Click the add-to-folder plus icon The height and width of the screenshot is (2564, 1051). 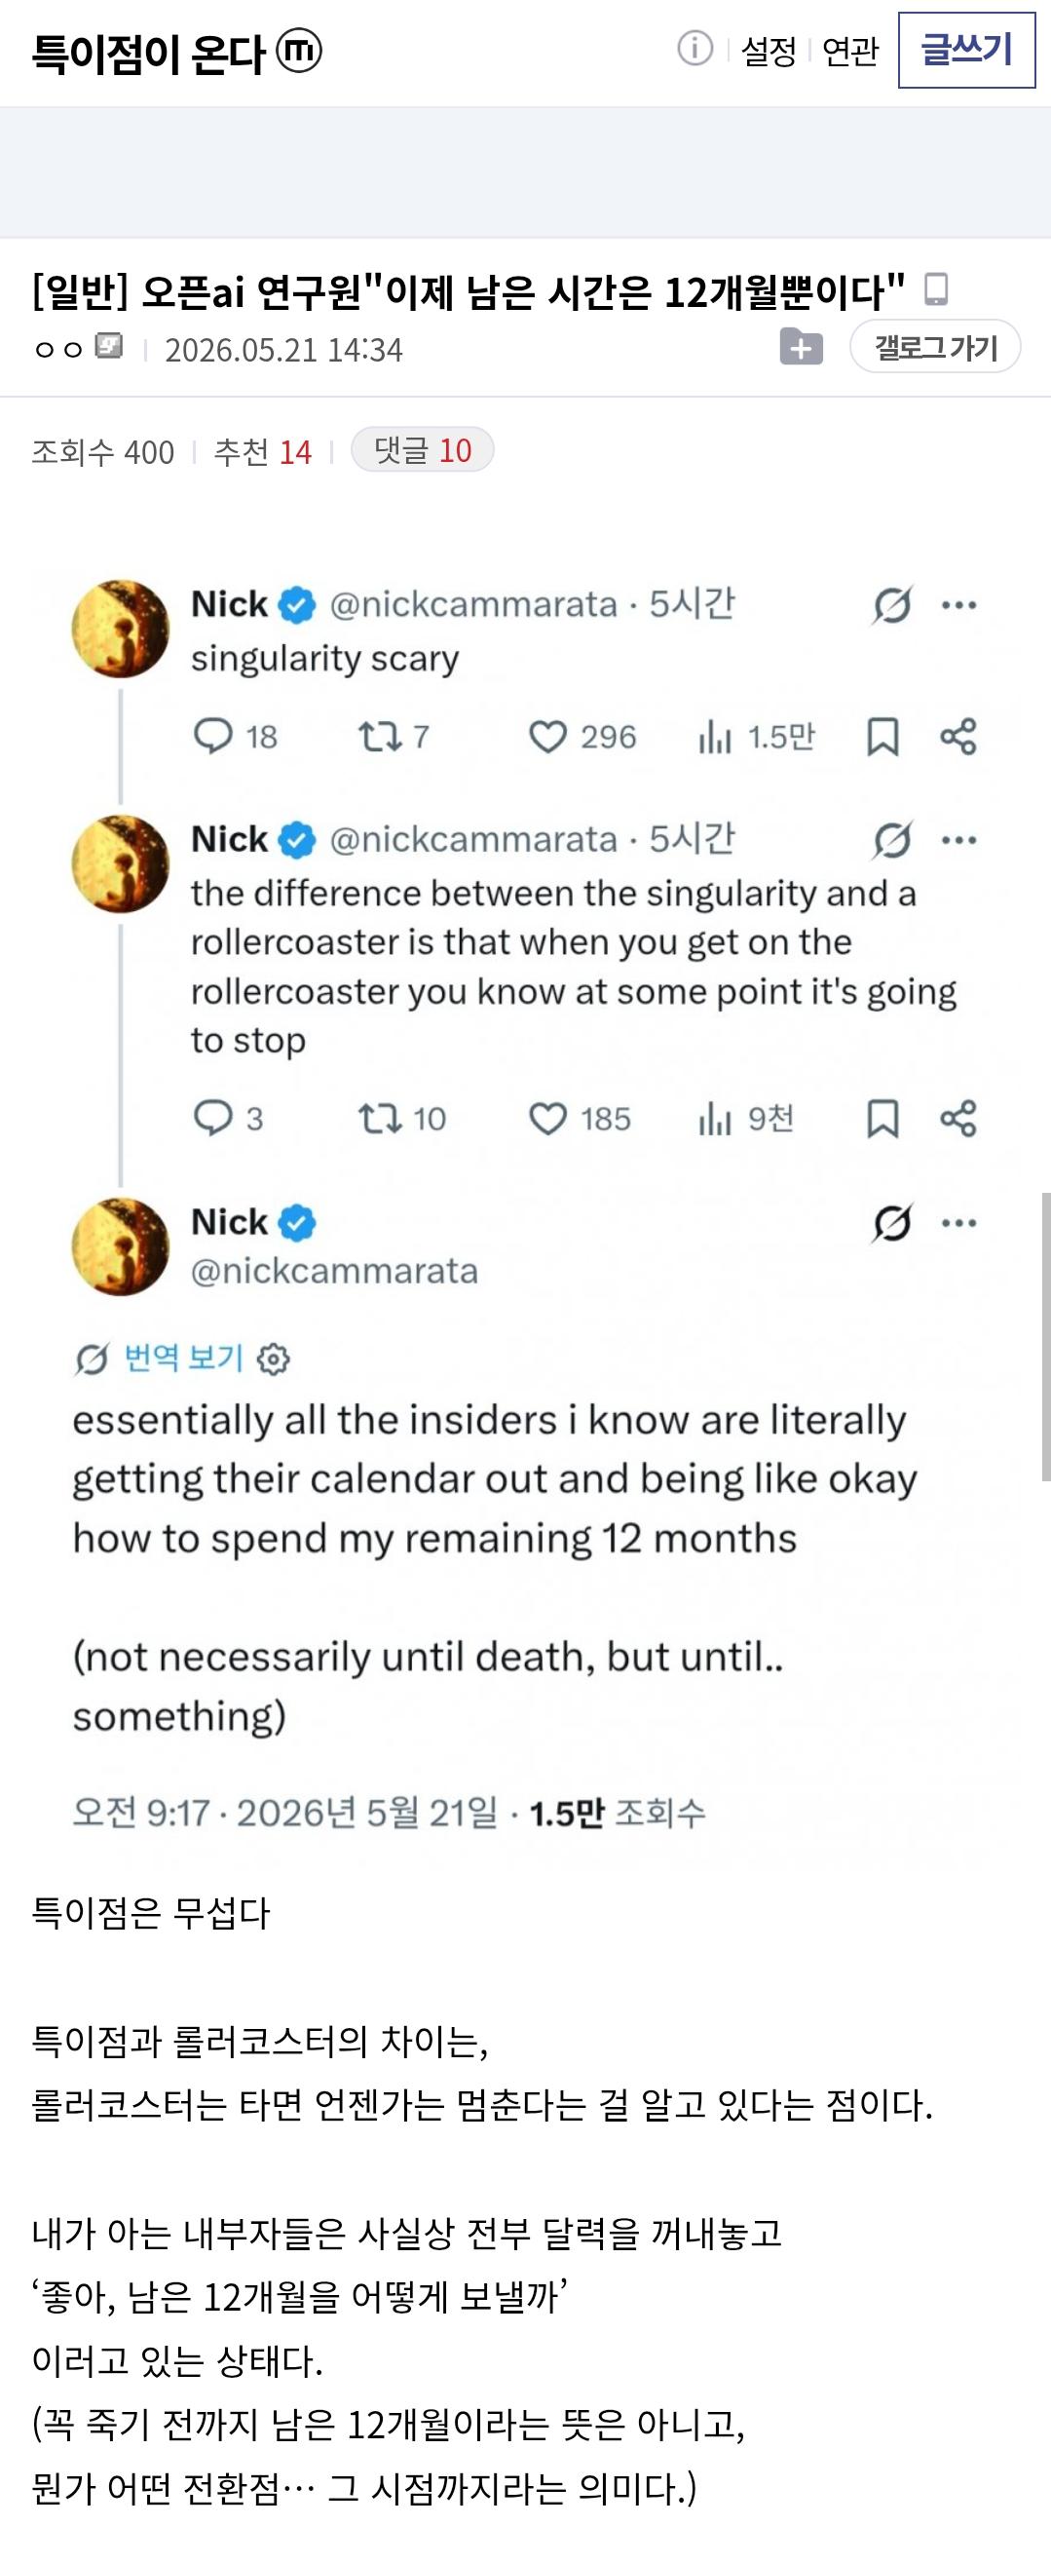point(802,347)
